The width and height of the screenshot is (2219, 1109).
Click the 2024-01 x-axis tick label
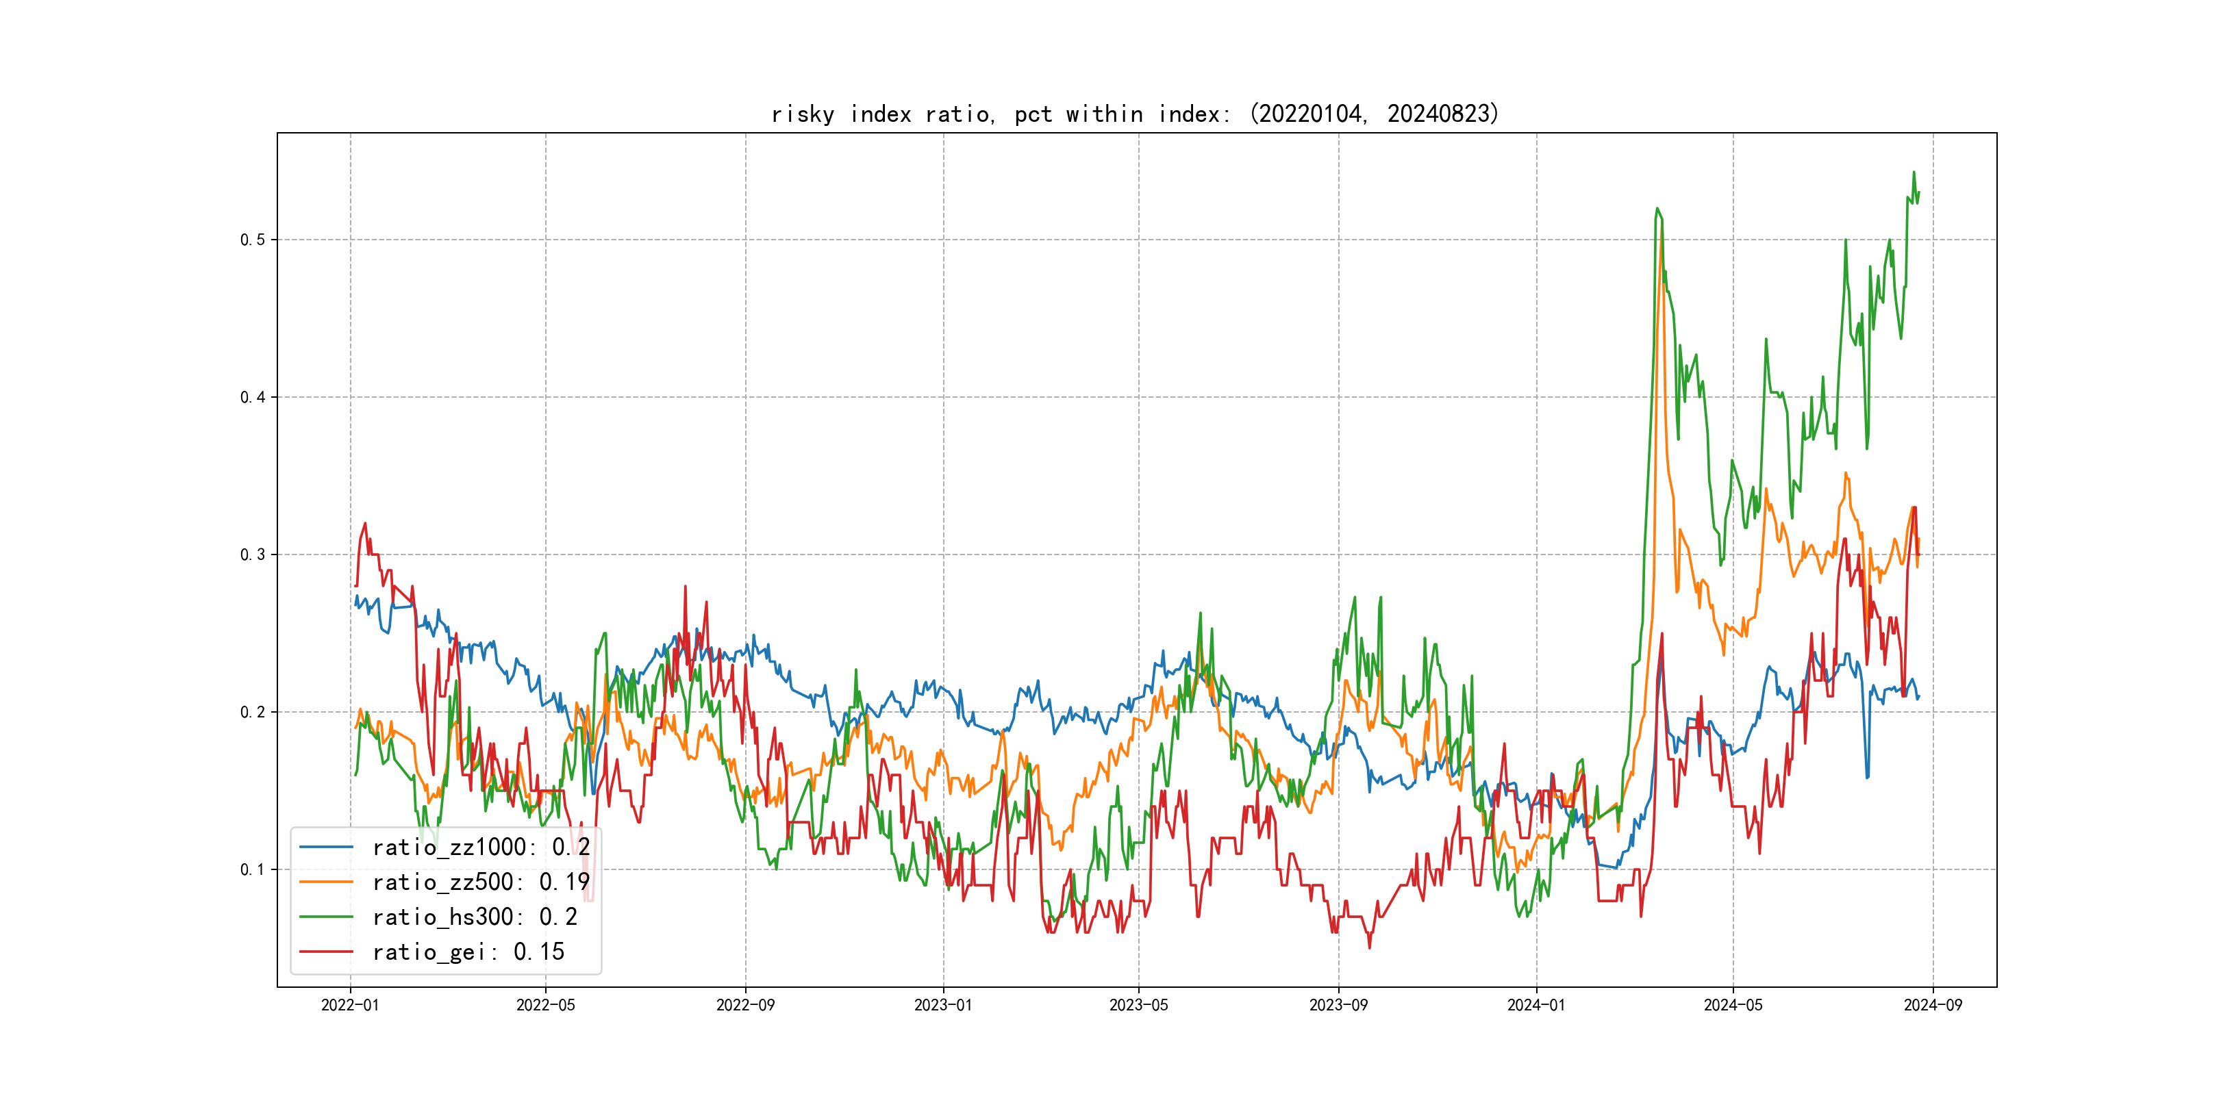[1536, 1005]
